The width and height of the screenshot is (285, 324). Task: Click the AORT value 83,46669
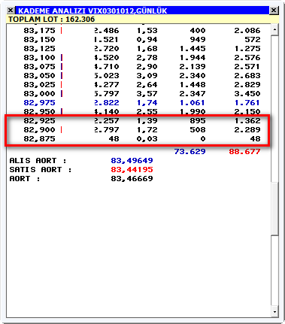tap(132, 179)
